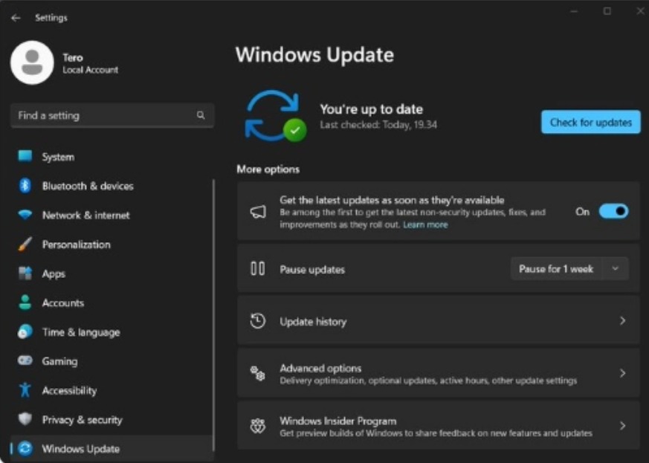Open Accounts via the person icon
Screen dimensions: 649x463
pos(23,302)
